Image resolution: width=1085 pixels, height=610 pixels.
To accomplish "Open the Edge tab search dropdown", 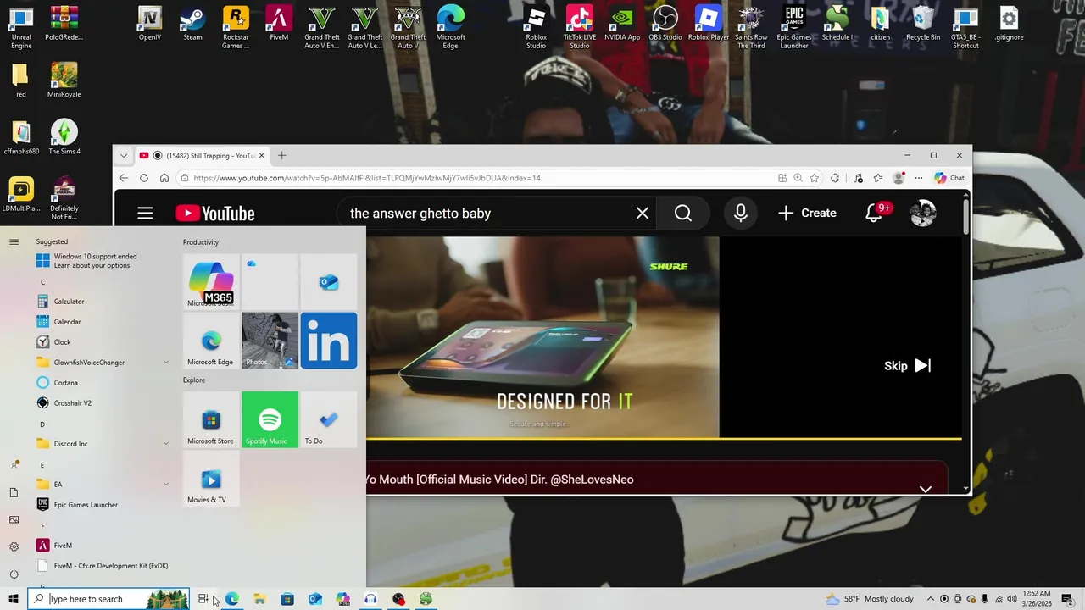I will [x=124, y=156].
